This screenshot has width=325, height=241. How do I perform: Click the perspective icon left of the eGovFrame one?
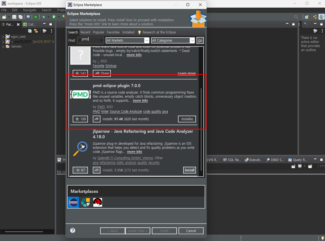pos(315,17)
